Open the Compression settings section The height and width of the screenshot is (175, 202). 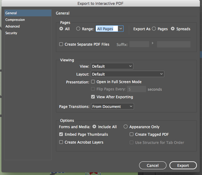click(x=15, y=20)
